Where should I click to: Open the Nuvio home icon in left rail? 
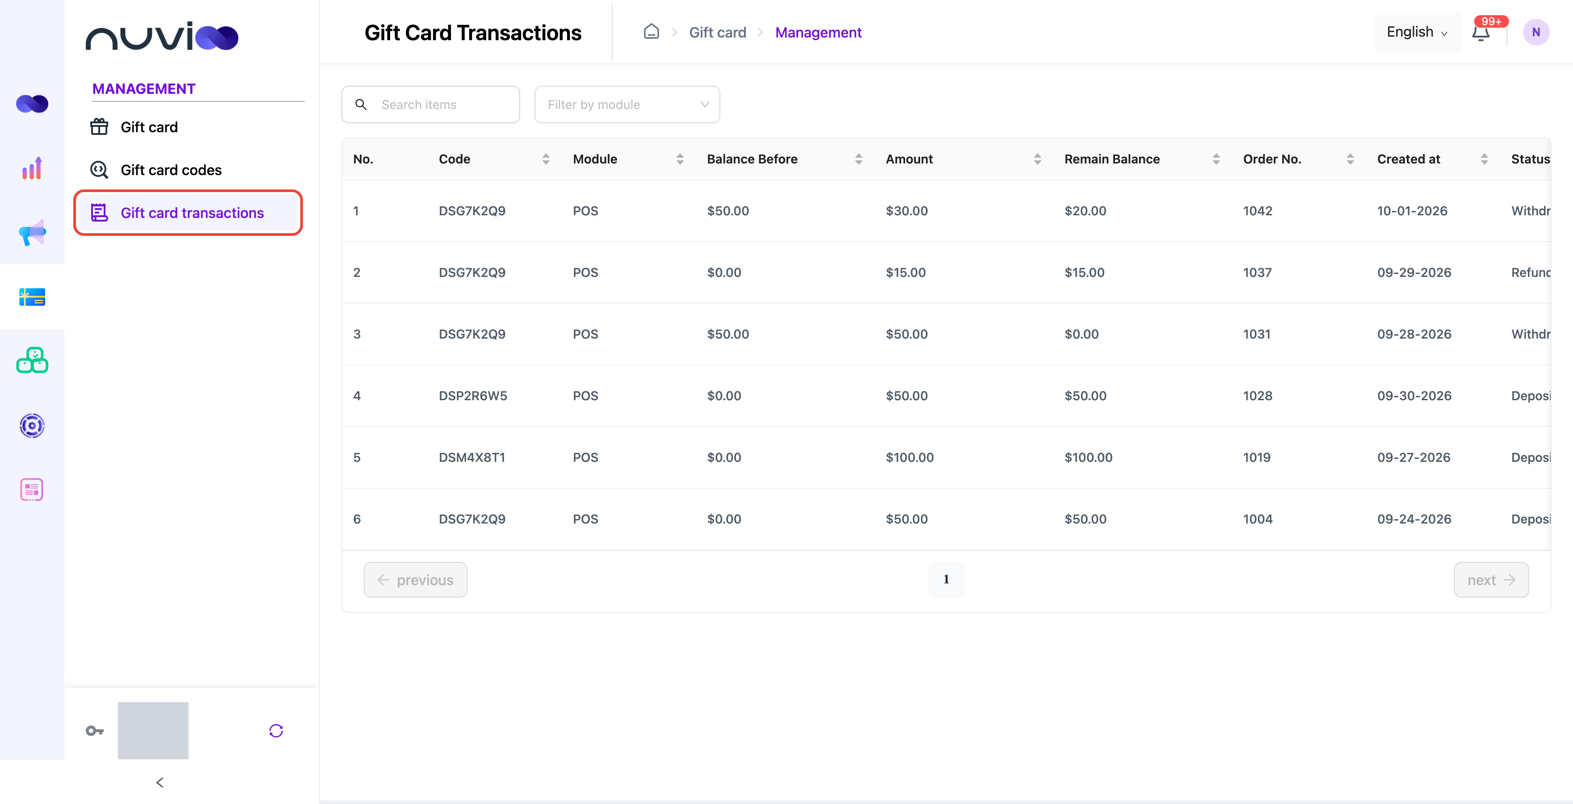32,104
